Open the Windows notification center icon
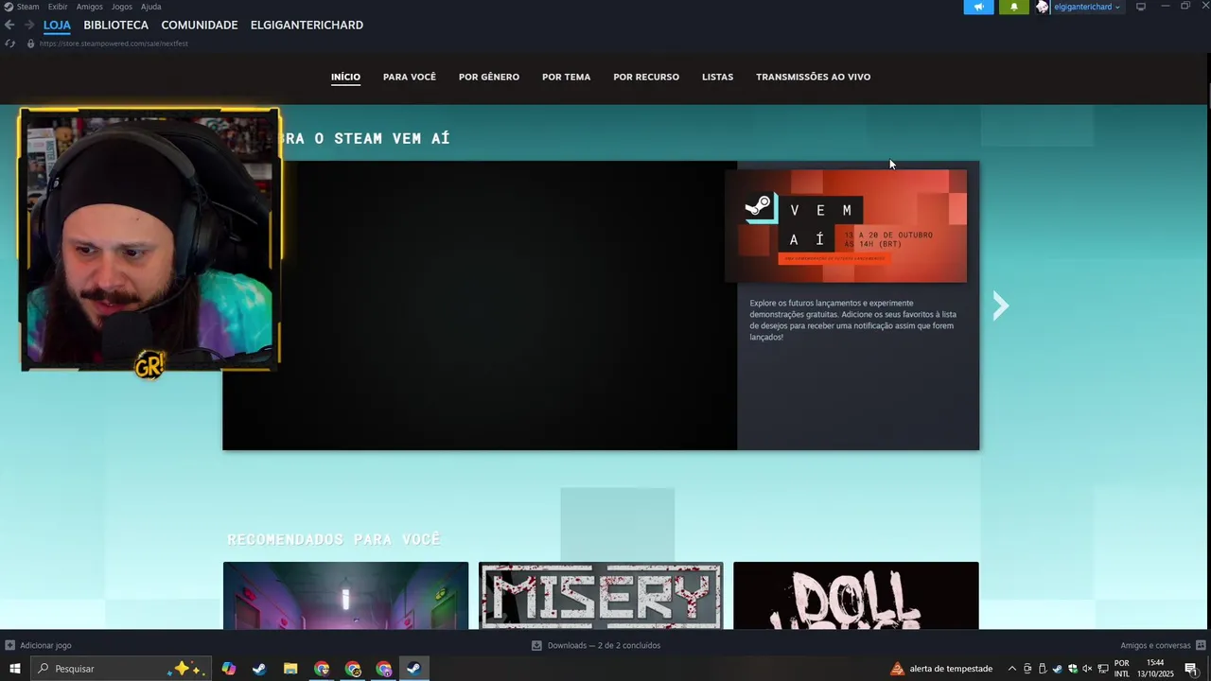The width and height of the screenshot is (1211, 681). [1191, 669]
